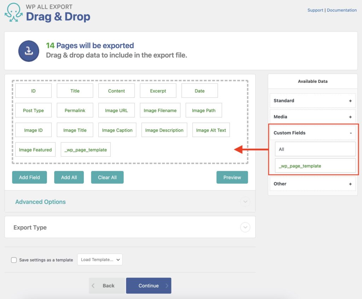Click the Add Field button

(29, 177)
